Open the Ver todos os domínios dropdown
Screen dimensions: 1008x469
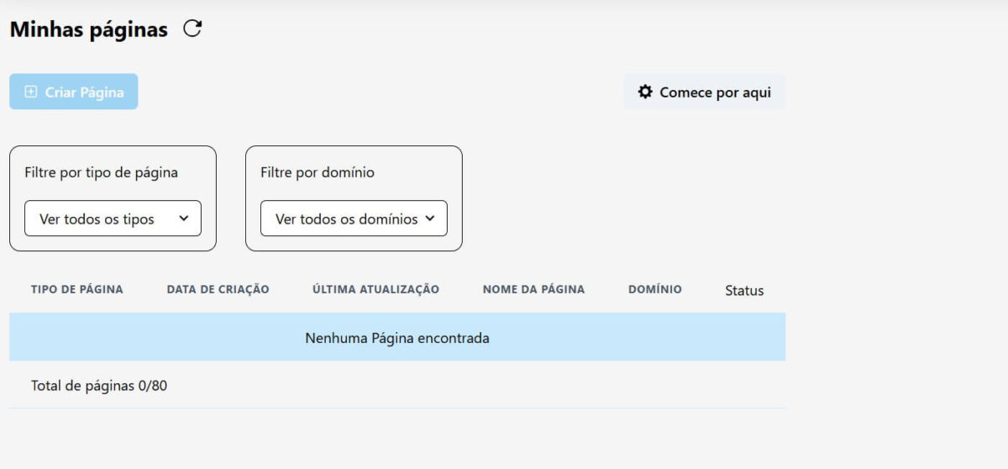tap(353, 219)
